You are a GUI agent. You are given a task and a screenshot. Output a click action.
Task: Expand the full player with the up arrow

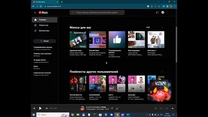(173, 108)
